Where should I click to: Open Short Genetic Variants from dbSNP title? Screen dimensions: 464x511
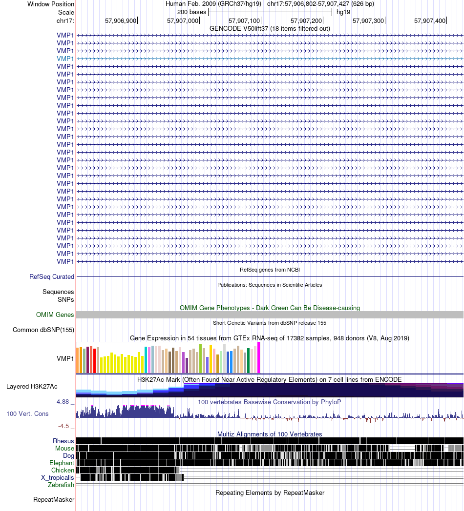click(x=270, y=323)
